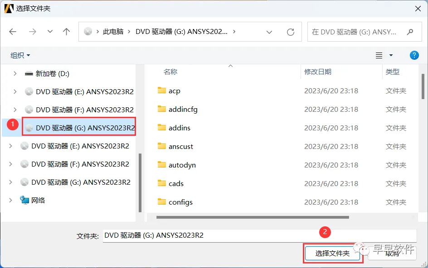Select 新加卷 (D:) in the navigation pane
This screenshot has height=268, width=428.
point(52,74)
